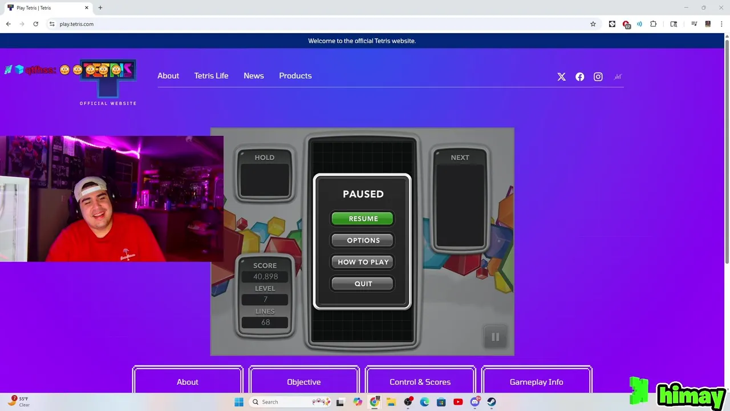Screen dimensions: 730x411
Task: Open the Tetris Life navigation link
Action: [x=211, y=75]
